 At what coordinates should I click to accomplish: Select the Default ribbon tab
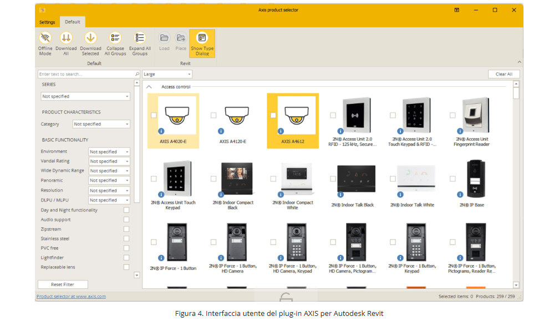pyautogui.click(x=73, y=22)
